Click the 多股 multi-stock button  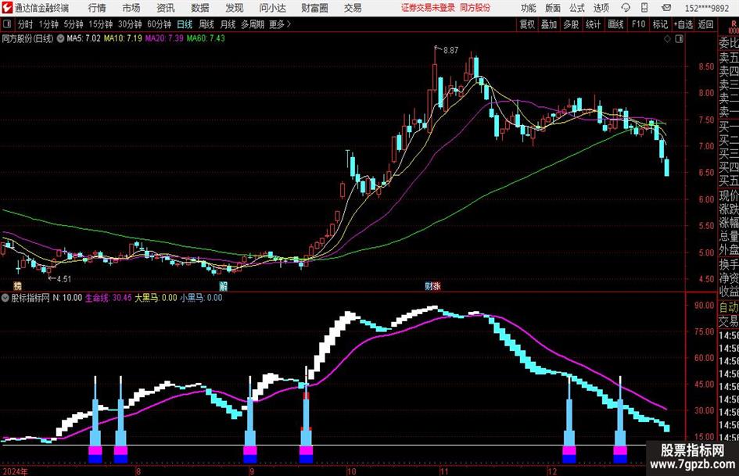pos(571,24)
